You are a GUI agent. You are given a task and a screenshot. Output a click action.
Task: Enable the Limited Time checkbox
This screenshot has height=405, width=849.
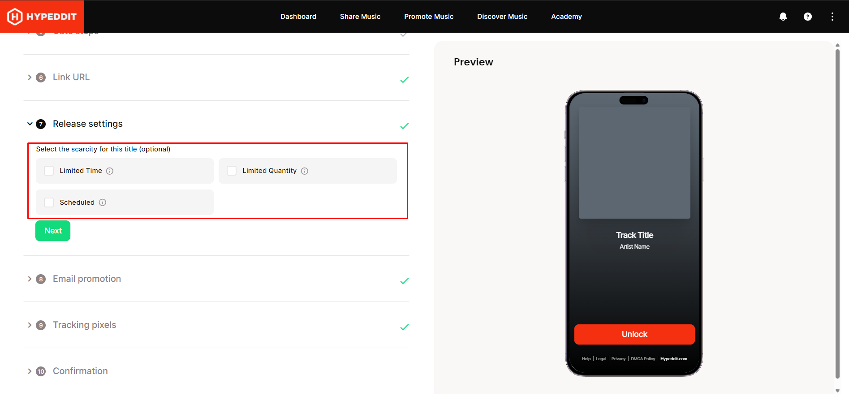tap(49, 171)
